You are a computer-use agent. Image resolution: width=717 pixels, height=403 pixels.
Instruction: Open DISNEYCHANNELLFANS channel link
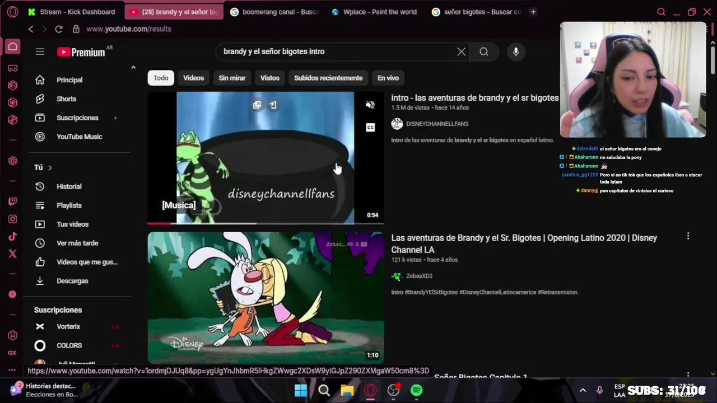[x=437, y=124]
